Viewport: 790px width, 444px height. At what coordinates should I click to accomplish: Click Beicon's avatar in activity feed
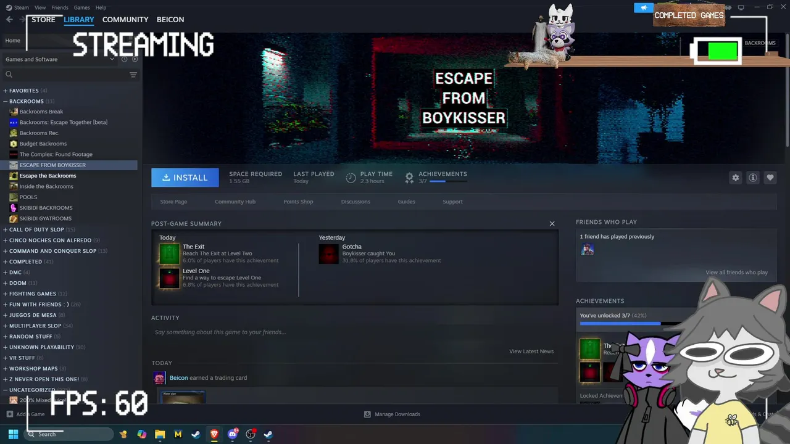point(159,378)
